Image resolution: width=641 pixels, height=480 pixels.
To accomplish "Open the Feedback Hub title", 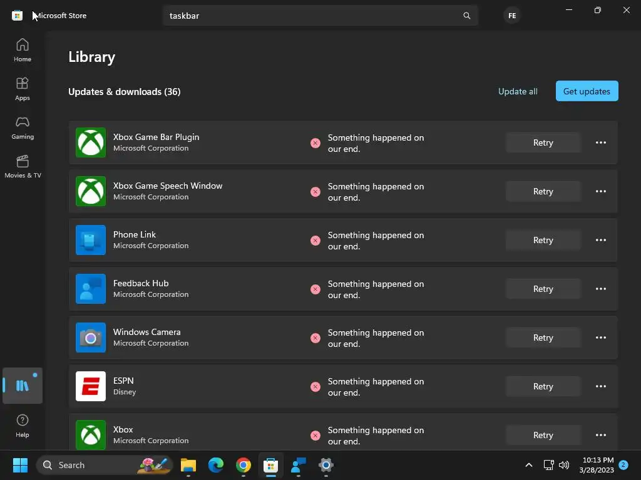I will (x=141, y=283).
